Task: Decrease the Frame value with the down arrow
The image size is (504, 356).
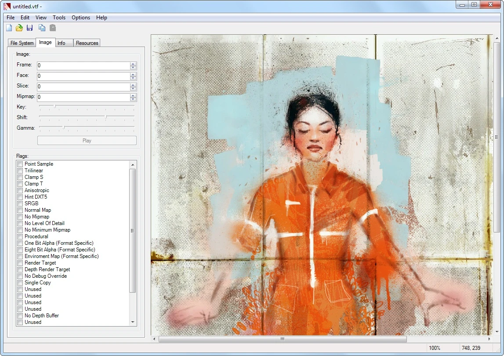Action: point(133,68)
